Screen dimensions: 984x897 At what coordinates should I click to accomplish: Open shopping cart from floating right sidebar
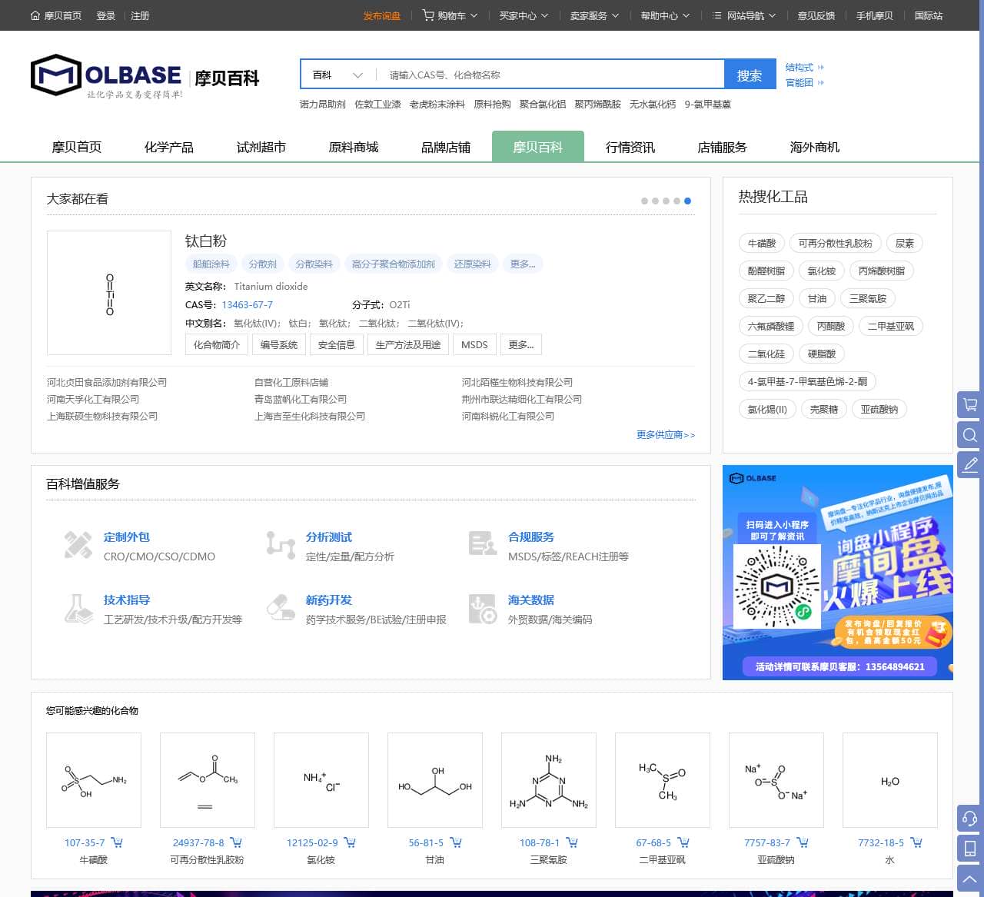coord(969,405)
